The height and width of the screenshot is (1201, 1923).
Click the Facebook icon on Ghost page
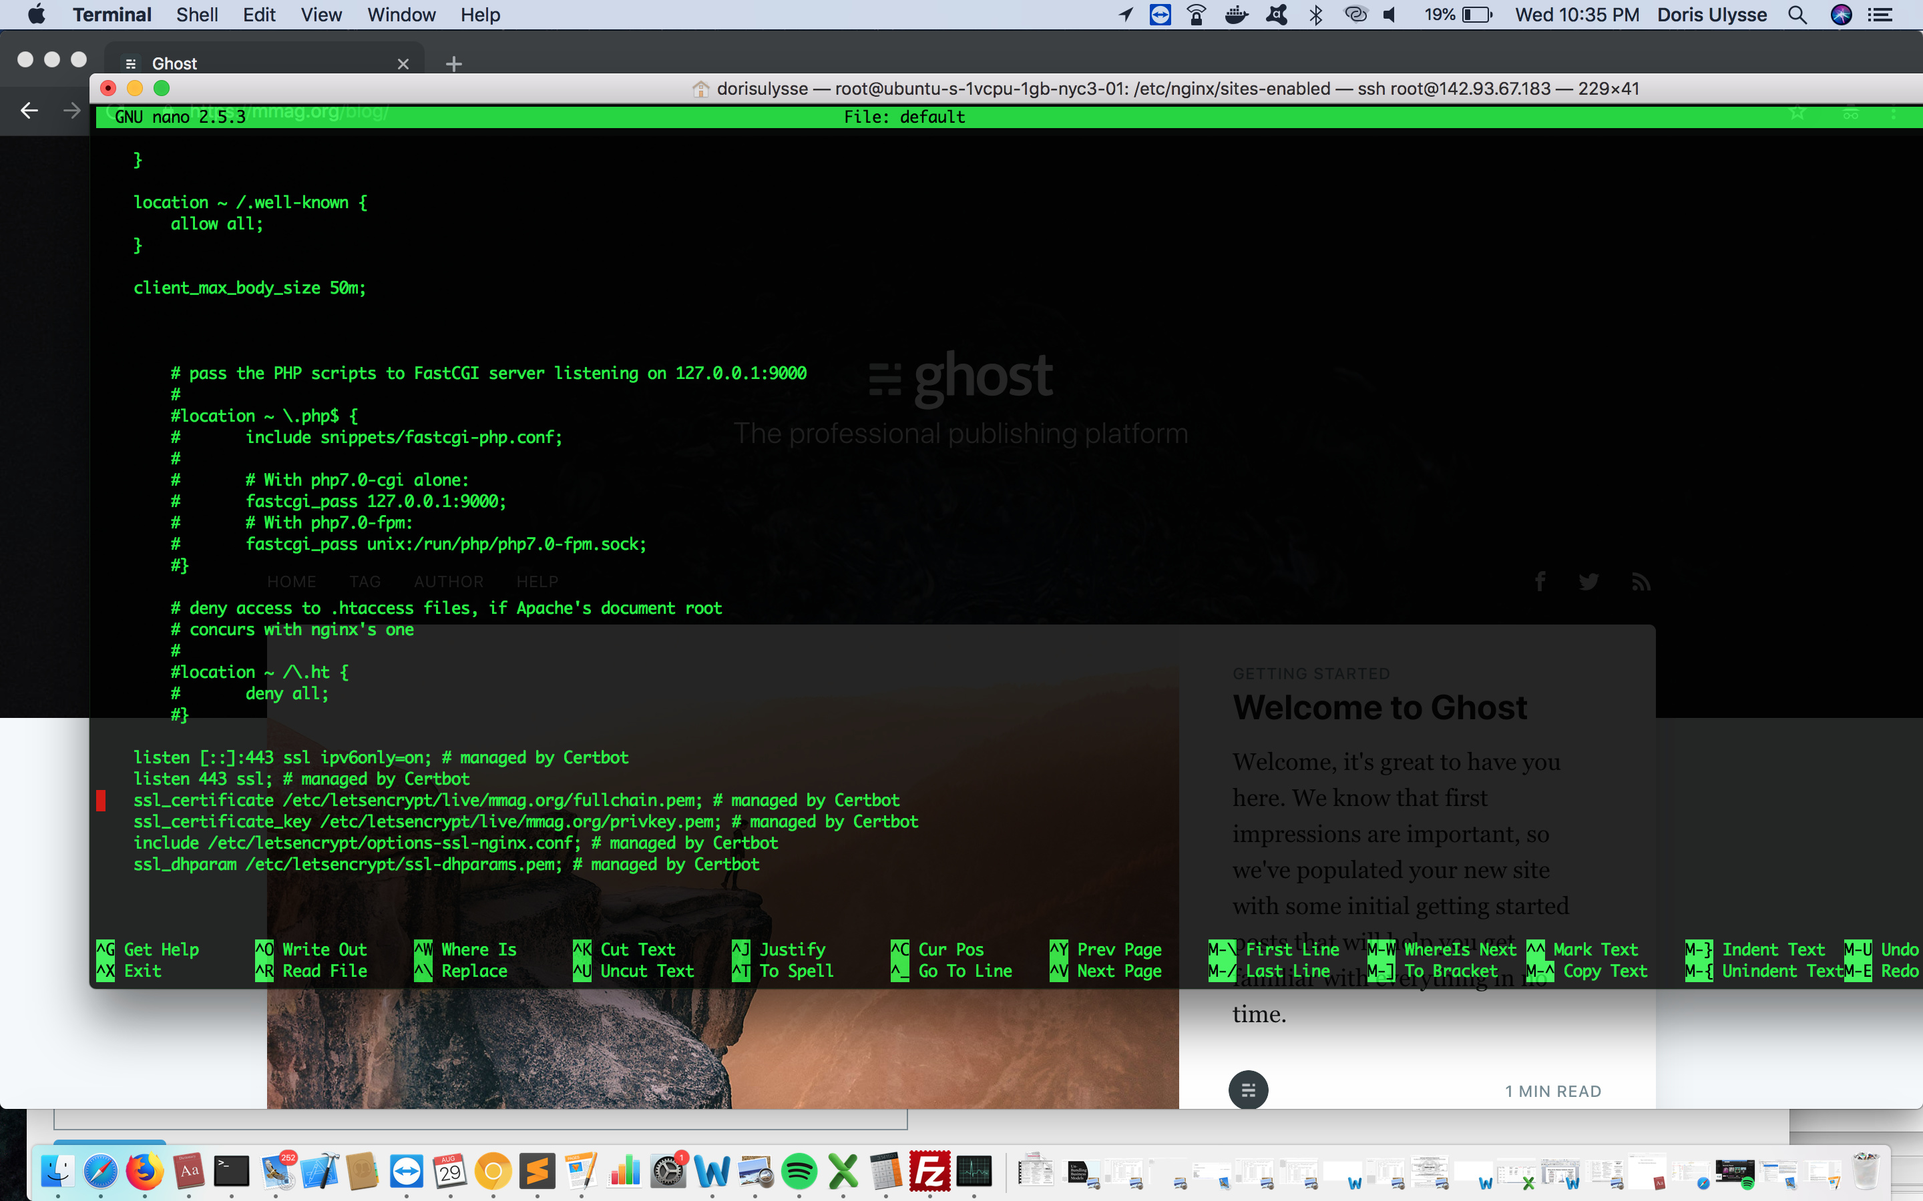(1540, 581)
